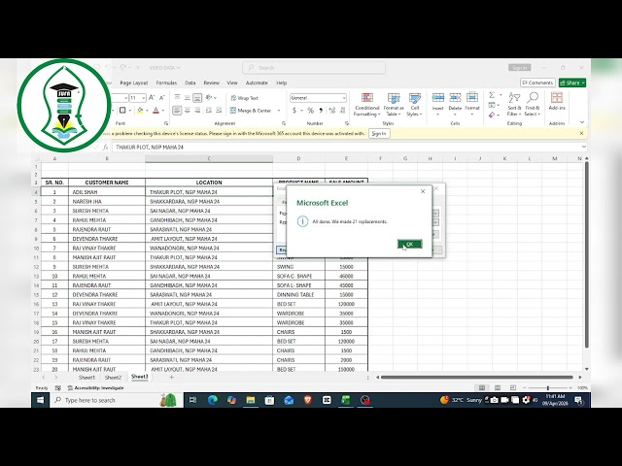Decrease font size with the smaller A icon
This screenshot has height=466, width=622.
click(162, 98)
